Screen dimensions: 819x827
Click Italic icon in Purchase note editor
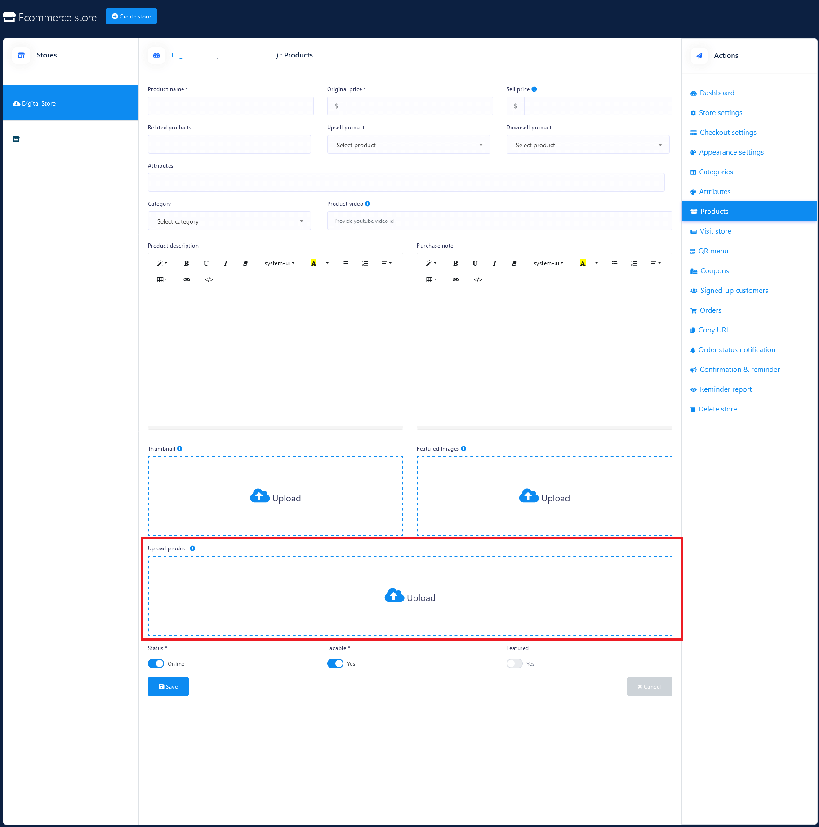coord(494,264)
